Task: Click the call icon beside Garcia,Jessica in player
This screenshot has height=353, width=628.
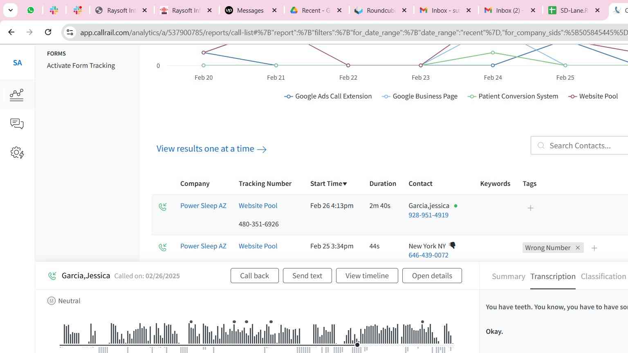Action: tap(52, 276)
